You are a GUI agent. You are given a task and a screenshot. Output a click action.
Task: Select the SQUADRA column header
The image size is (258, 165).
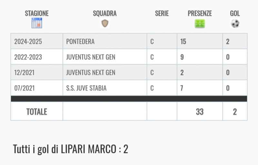coord(105,13)
